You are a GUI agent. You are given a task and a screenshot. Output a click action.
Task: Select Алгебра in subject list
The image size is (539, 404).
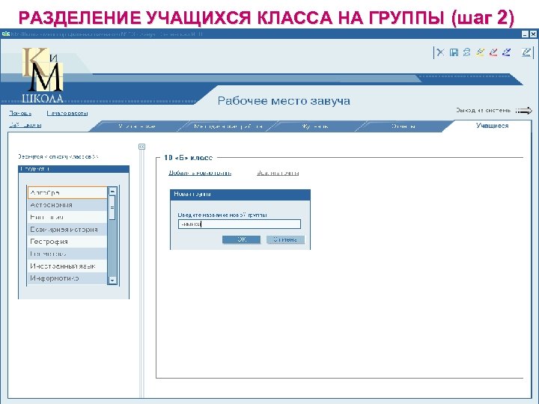point(67,193)
